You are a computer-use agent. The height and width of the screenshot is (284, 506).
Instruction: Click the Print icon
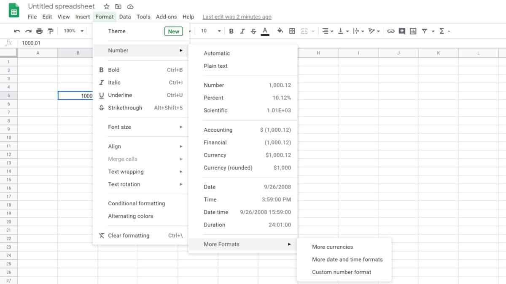pyautogui.click(x=39, y=31)
